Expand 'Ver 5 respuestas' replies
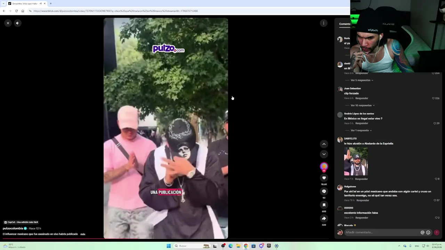This screenshot has height=250, width=445. (362, 80)
